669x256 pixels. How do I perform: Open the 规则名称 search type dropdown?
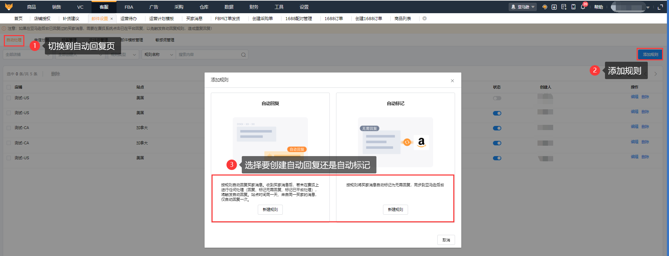tap(158, 55)
